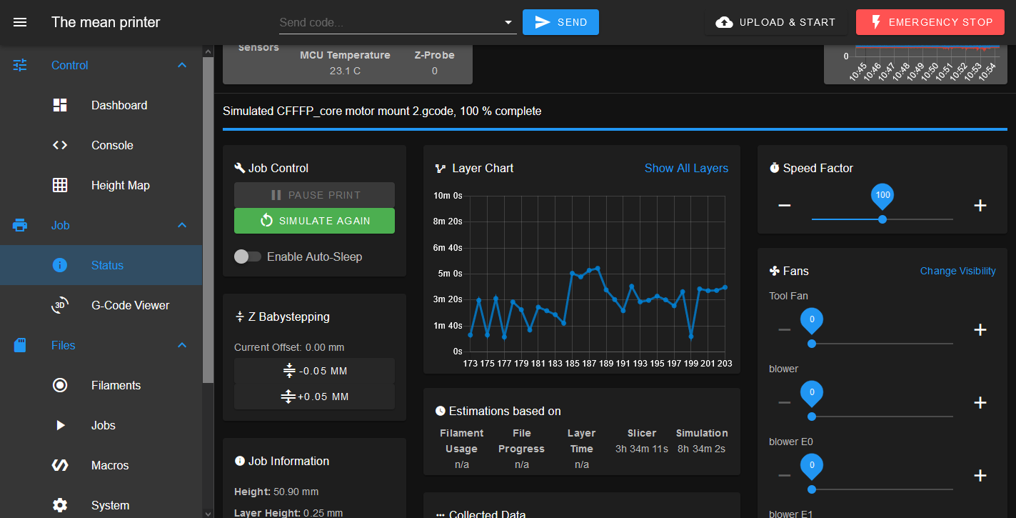The height and width of the screenshot is (518, 1016).
Task: Click the Current Offset 0.00 mm text
Action: tap(289, 347)
